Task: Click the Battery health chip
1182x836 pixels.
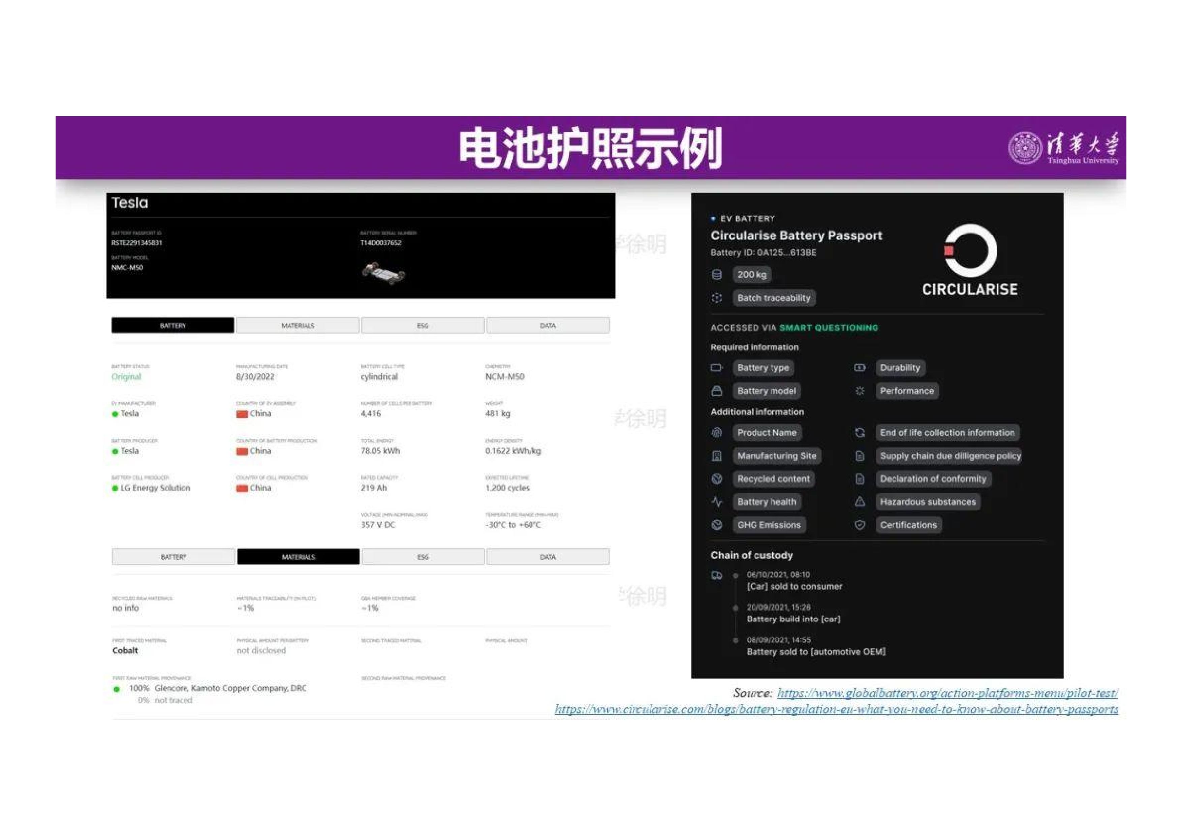Action: pyautogui.click(x=767, y=502)
